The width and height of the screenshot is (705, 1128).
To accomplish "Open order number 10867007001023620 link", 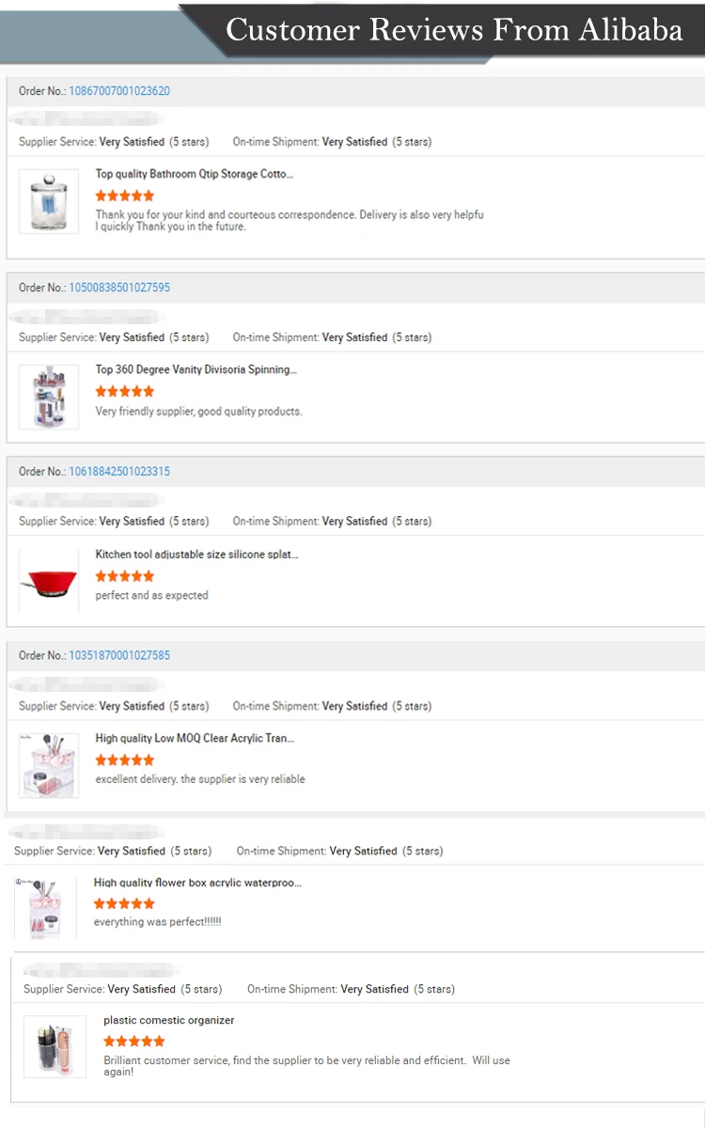I will click(119, 91).
